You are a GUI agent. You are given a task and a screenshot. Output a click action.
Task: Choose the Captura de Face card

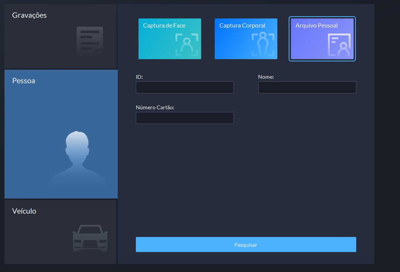170,39
